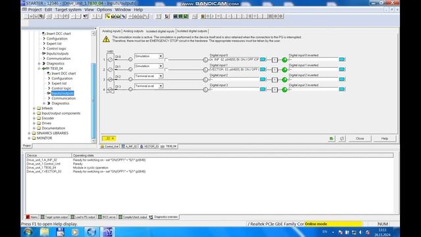Viewport: 421px width, 237px height.
Task: Expand the Encoder tree folder
Action: tap(34, 118)
